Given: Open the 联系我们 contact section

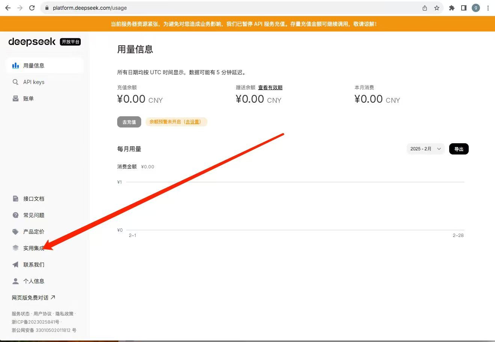Looking at the screenshot, I should pyautogui.click(x=33, y=264).
